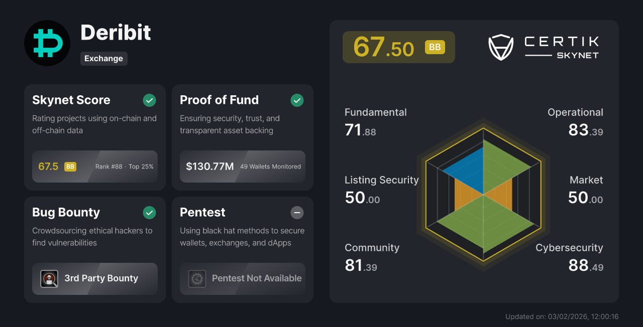The height and width of the screenshot is (327, 643).
Task: Click the $130.77M monitored funds value
Action: 210,166
